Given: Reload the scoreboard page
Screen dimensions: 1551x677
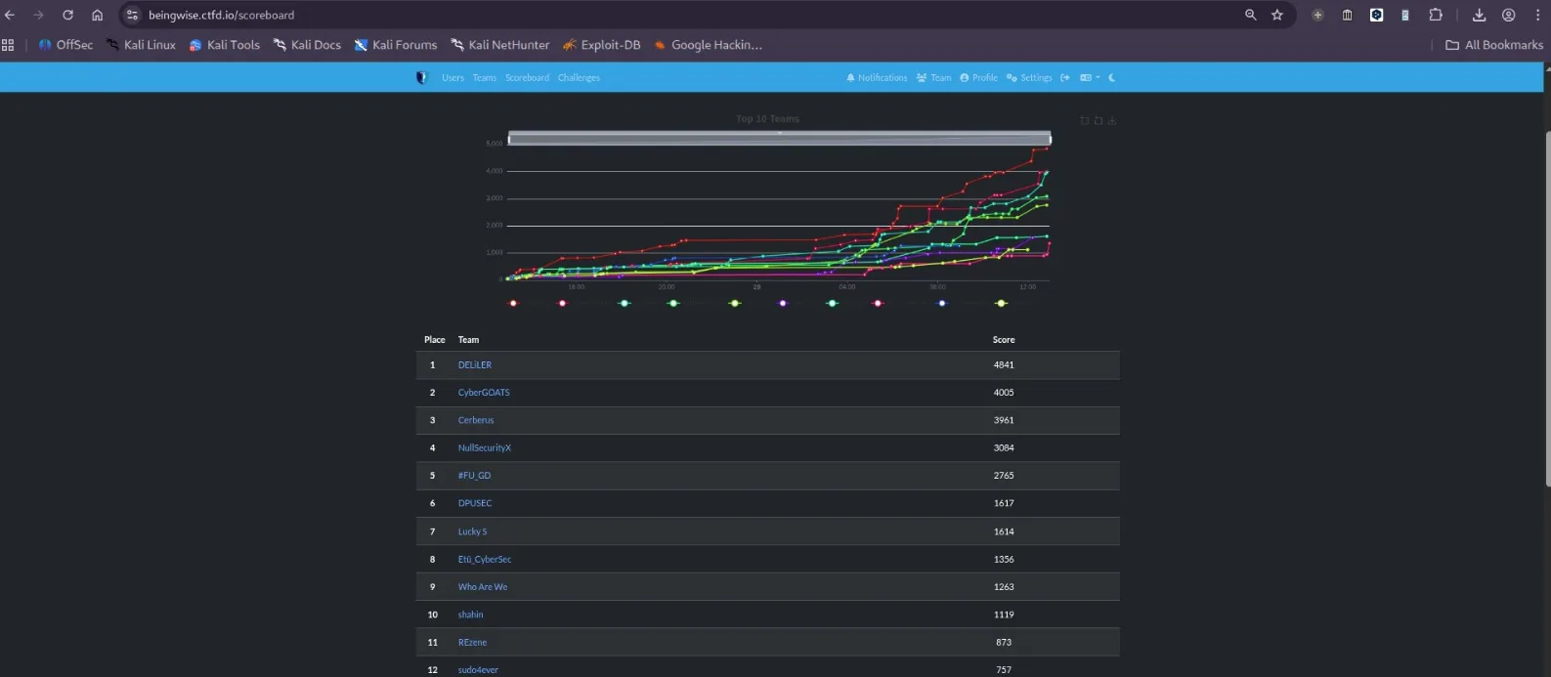Looking at the screenshot, I should click(x=67, y=15).
